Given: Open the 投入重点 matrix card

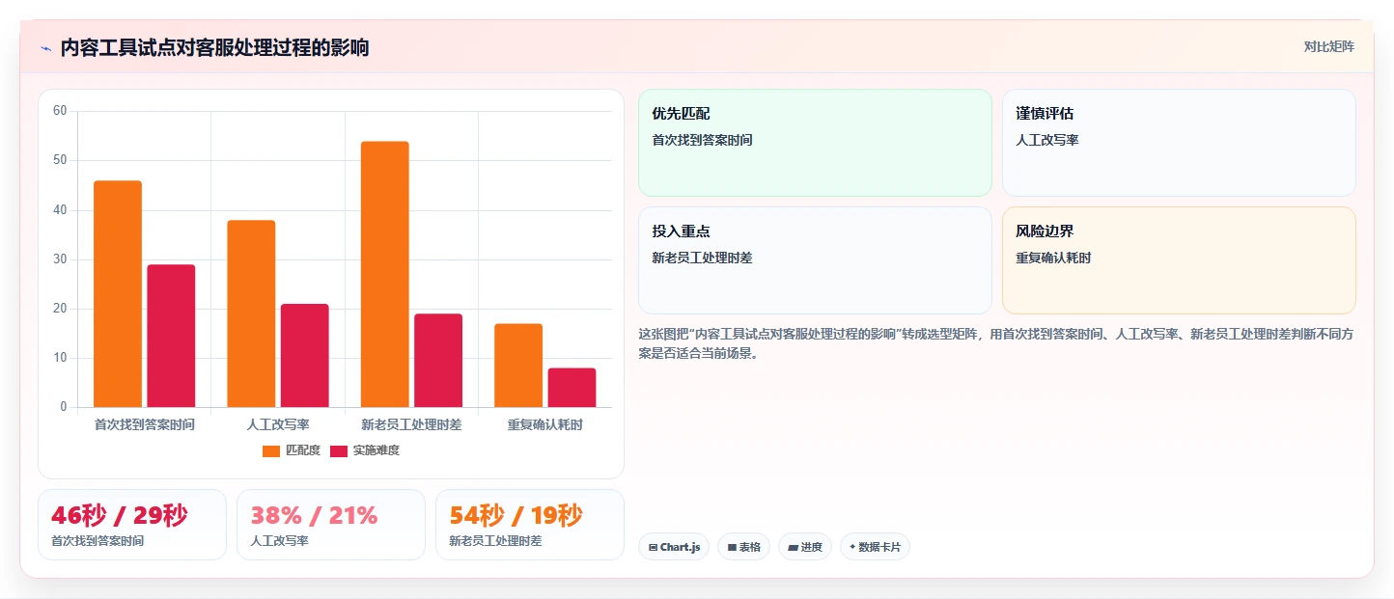Looking at the screenshot, I should click(x=815, y=260).
